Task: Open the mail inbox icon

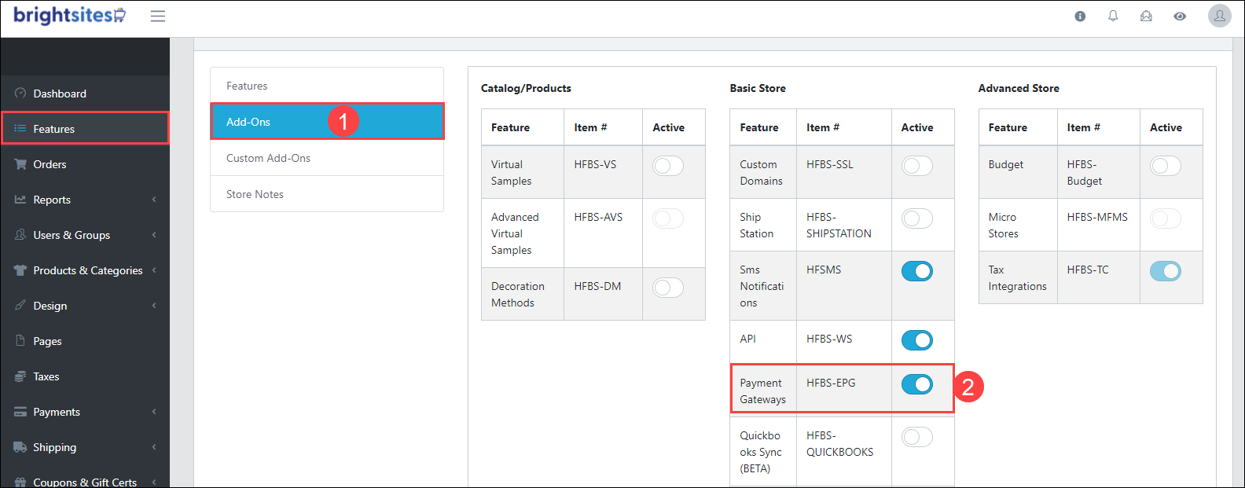Action: [1146, 16]
